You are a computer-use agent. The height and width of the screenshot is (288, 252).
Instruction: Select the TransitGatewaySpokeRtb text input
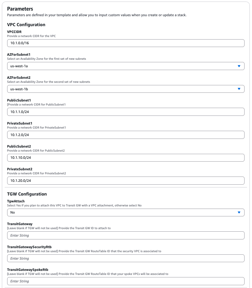point(125,281)
